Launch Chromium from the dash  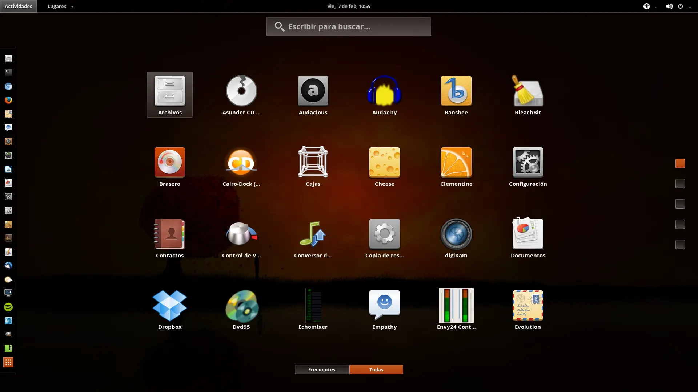pos(8,86)
